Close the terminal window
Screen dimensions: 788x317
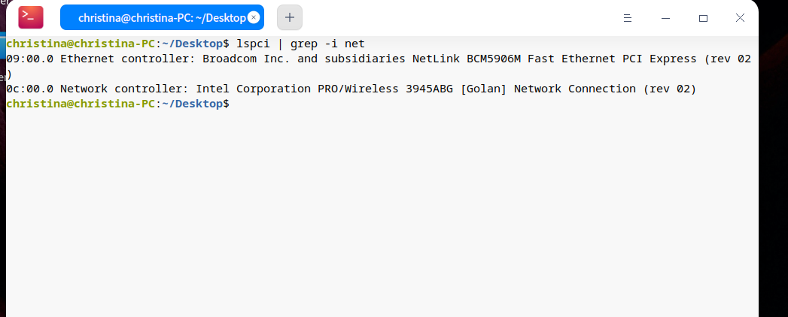741,18
